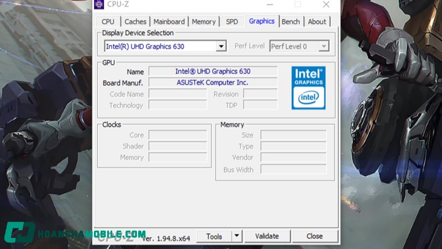Click the CPU-Z icon in the title bar
442x249 pixels.
(99, 4)
